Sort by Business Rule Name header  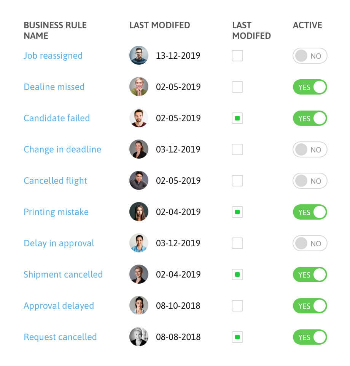[x=55, y=30]
